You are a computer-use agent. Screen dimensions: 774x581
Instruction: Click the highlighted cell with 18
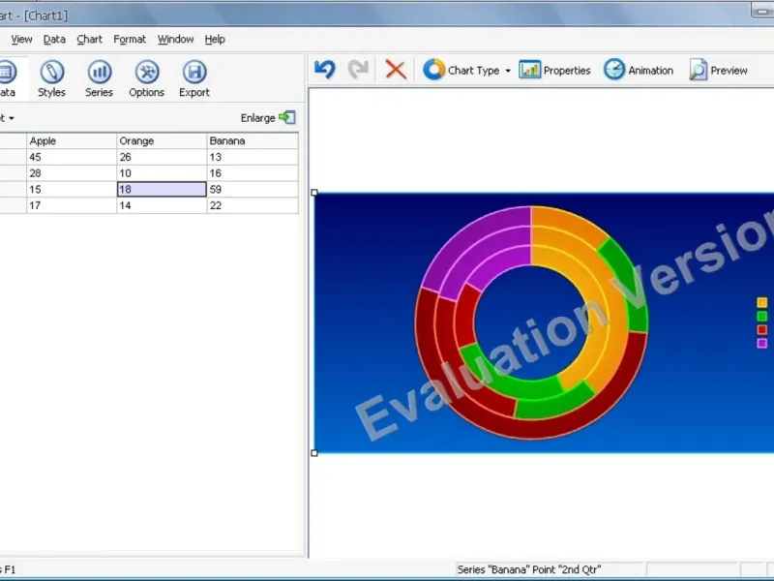(162, 189)
